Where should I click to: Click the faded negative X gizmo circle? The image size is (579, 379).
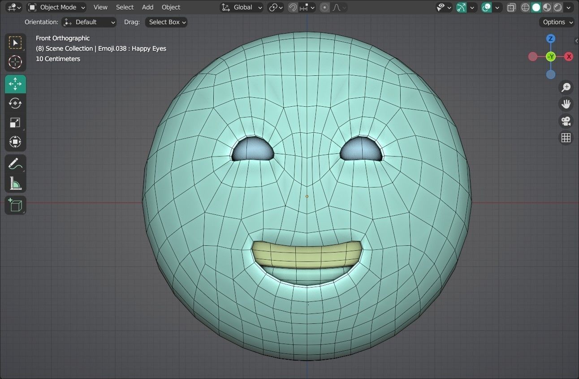click(x=533, y=57)
